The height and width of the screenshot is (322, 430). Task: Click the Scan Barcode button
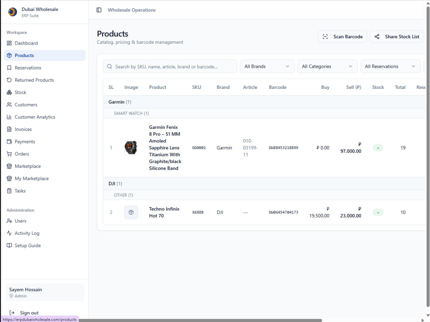342,36
